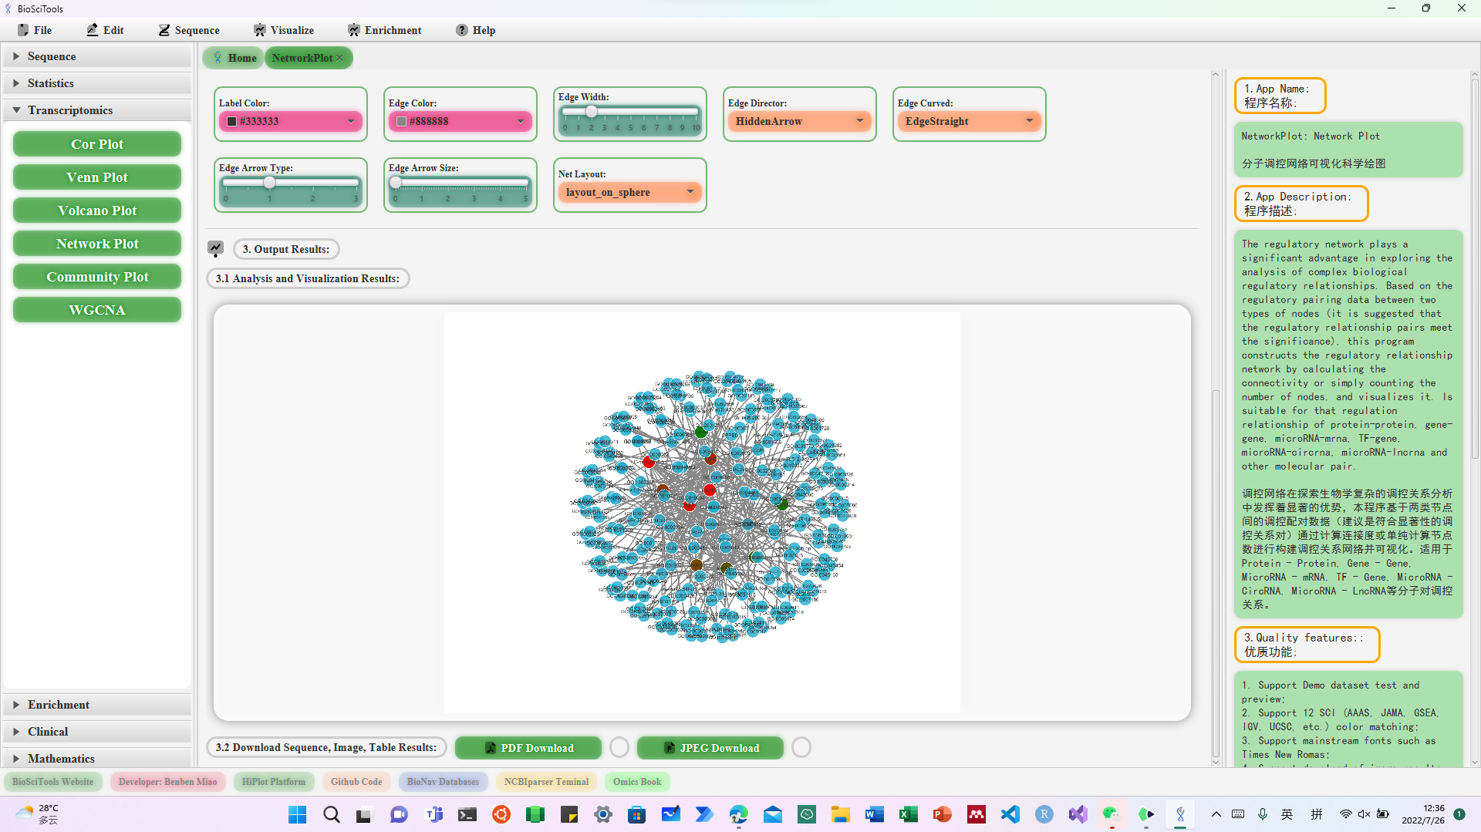Open the BioNav Databases link

pos(443,782)
